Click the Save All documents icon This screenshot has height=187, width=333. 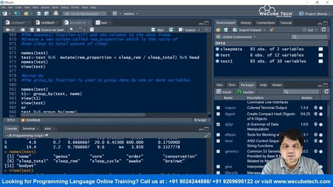pyautogui.click(x=46, y=14)
